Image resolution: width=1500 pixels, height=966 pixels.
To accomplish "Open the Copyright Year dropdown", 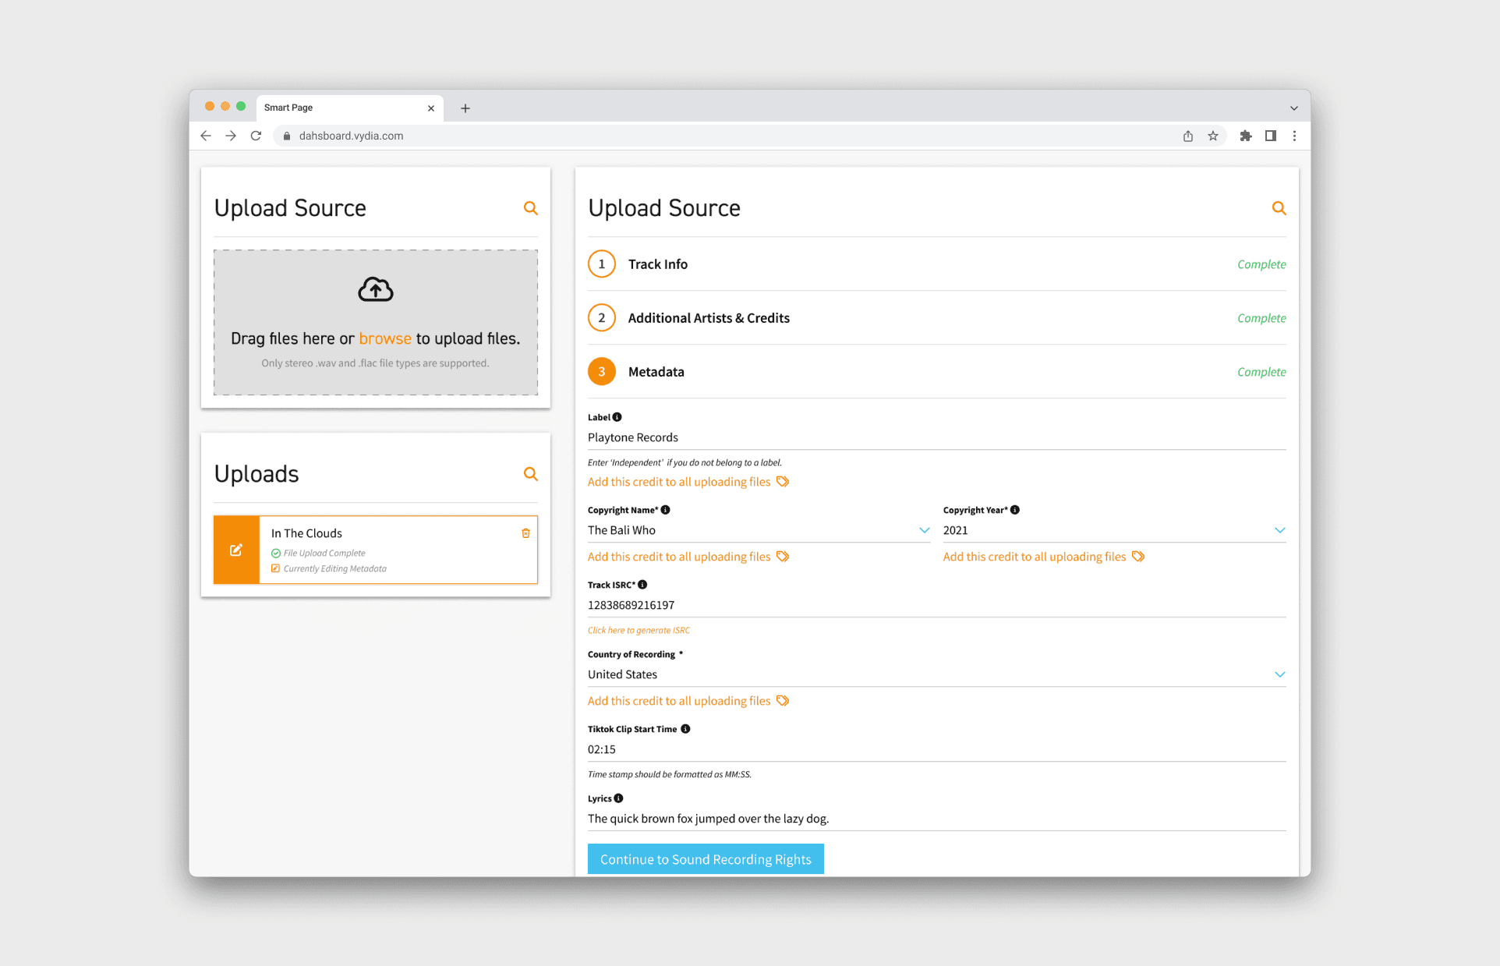I will point(1279,530).
